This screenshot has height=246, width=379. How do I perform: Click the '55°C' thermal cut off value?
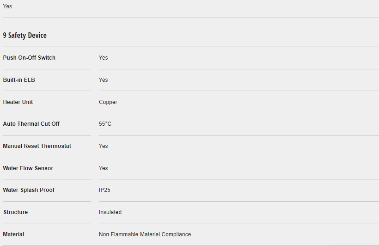click(x=105, y=124)
